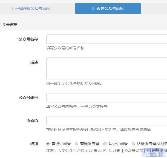Click the 公众号名称 field label

click(x=28, y=39)
